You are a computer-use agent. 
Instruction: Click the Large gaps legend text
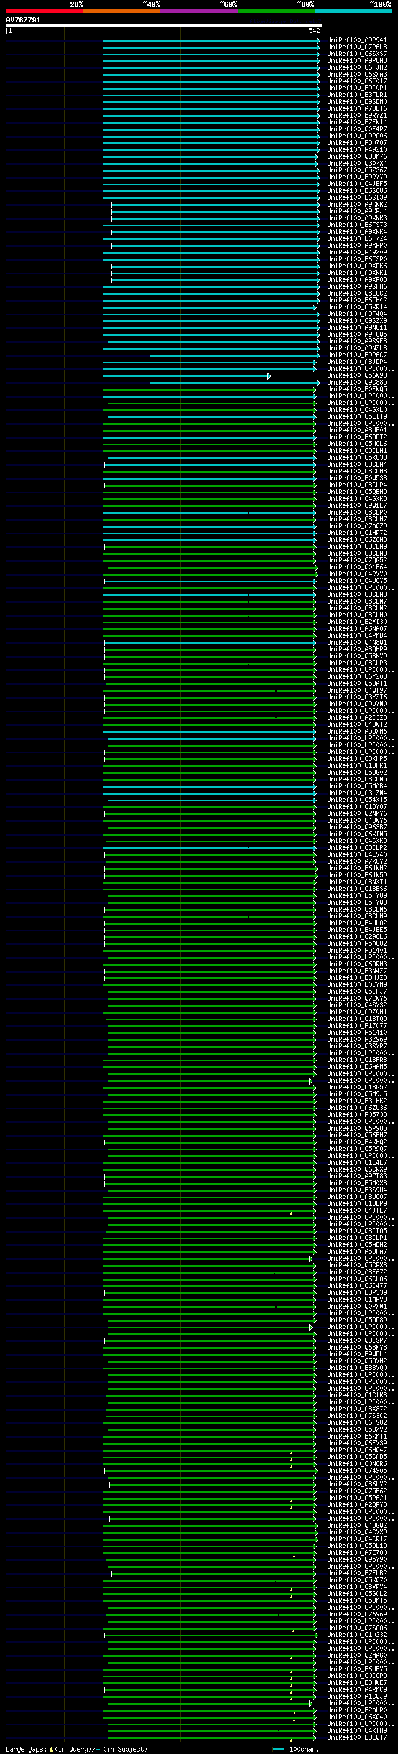pos(26,1748)
